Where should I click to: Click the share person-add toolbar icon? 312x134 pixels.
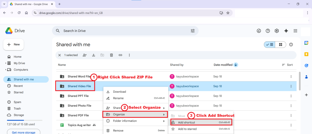(x=84, y=55)
